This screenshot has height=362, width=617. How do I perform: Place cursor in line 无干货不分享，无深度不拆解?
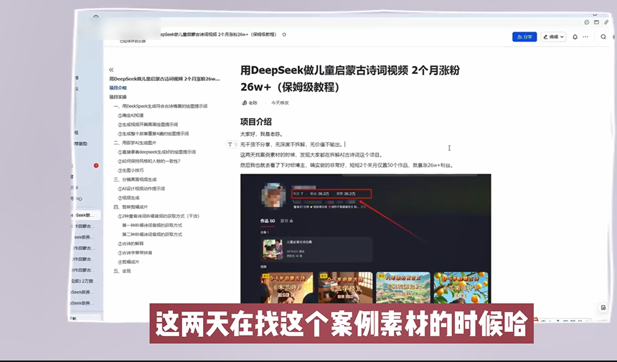[291, 145]
